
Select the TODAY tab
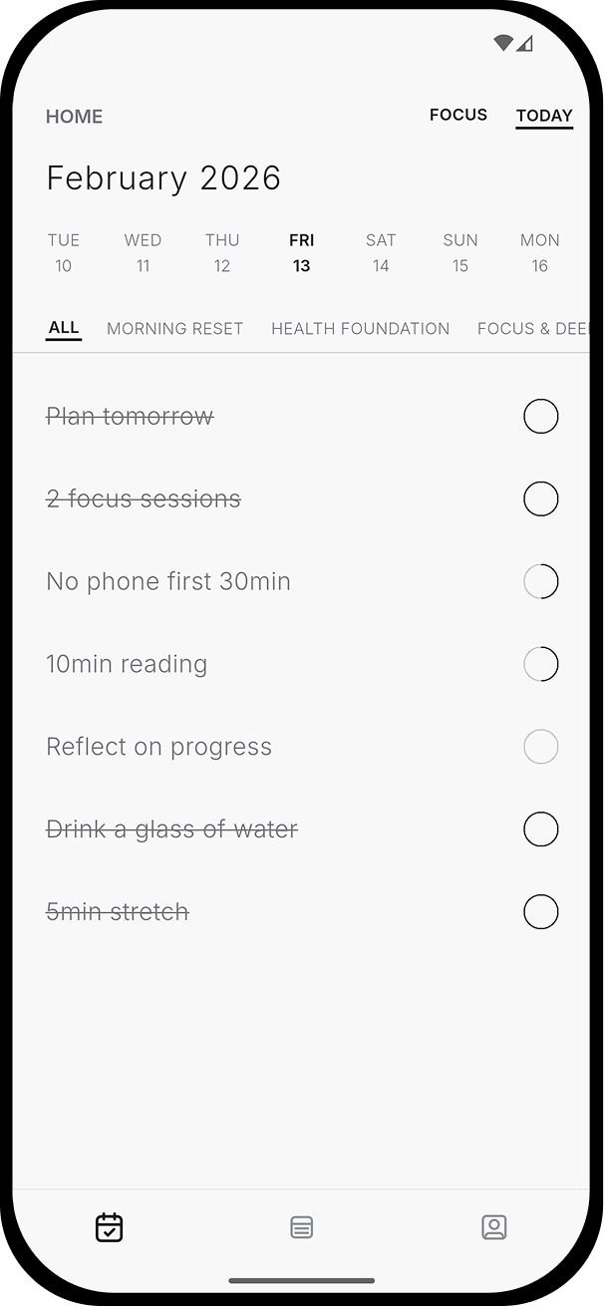click(543, 115)
